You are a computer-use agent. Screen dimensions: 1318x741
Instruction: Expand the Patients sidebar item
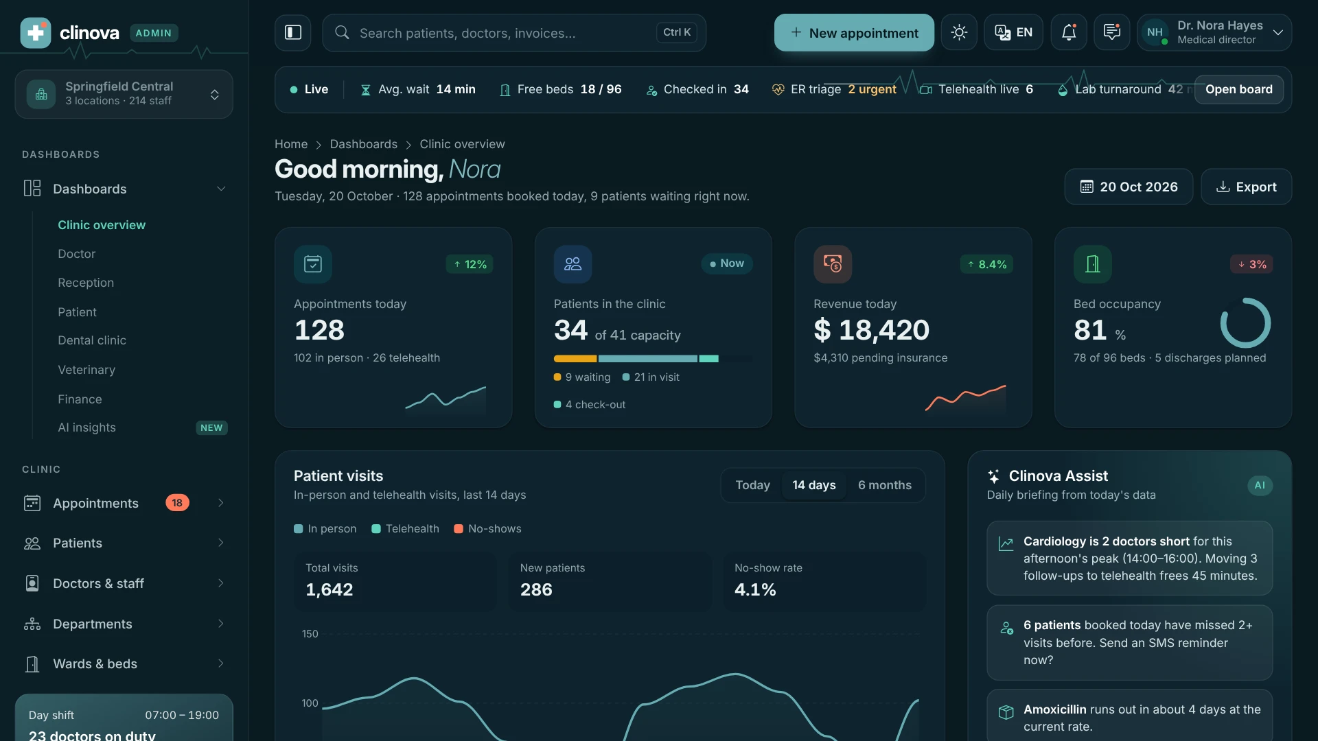pos(124,543)
